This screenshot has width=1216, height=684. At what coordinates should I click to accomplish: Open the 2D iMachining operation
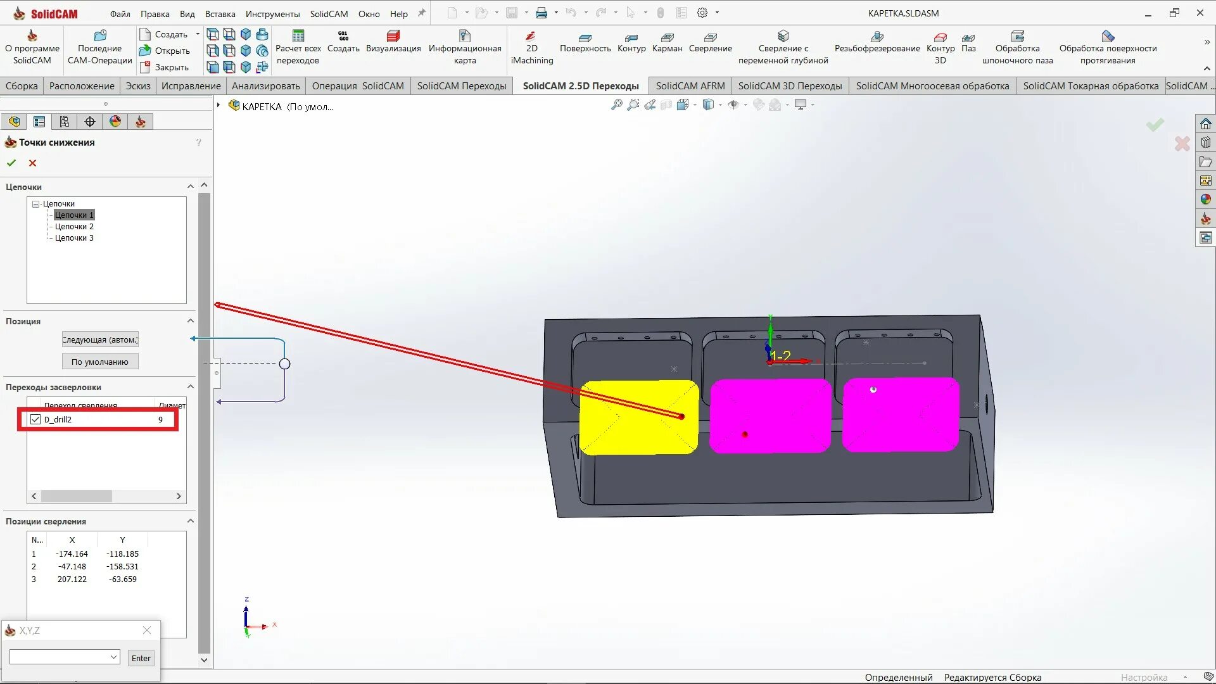[531, 47]
